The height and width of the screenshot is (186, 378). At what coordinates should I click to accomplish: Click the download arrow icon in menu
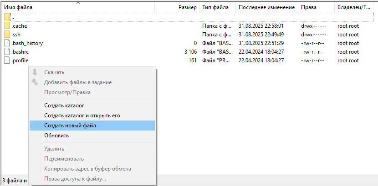pos(35,72)
